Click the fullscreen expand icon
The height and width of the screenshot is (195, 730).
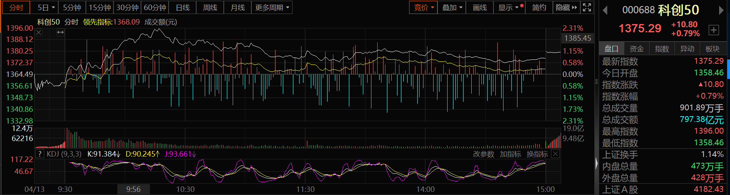pyautogui.click(x=587, y=7)
